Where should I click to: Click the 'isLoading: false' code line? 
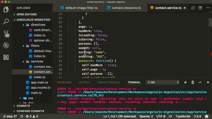coord(93,35)
